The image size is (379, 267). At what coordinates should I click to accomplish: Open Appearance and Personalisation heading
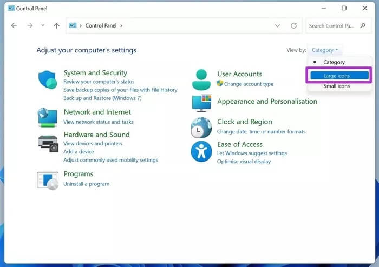point(267,101)
